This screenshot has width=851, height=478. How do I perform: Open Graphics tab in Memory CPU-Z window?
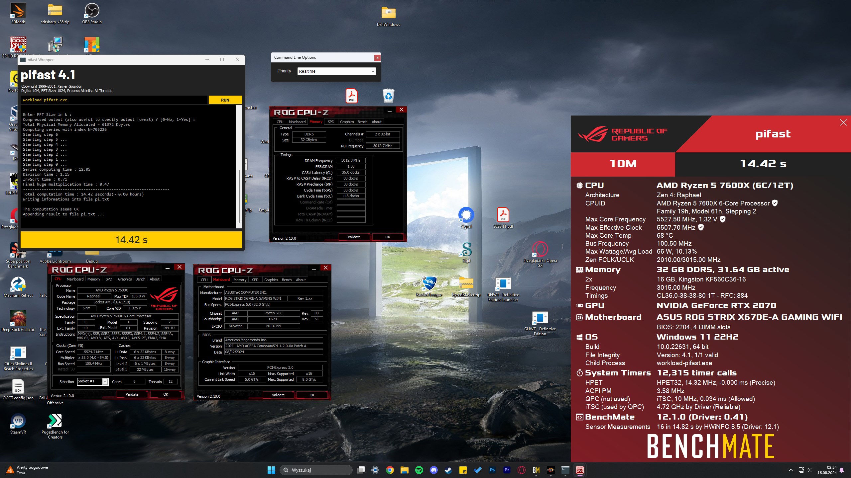pos(347,122)
